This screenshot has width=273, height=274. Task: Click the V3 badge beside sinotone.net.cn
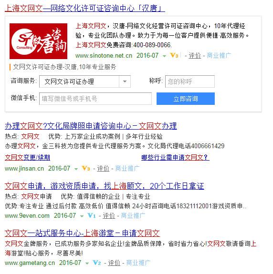(x=174, y=56)
